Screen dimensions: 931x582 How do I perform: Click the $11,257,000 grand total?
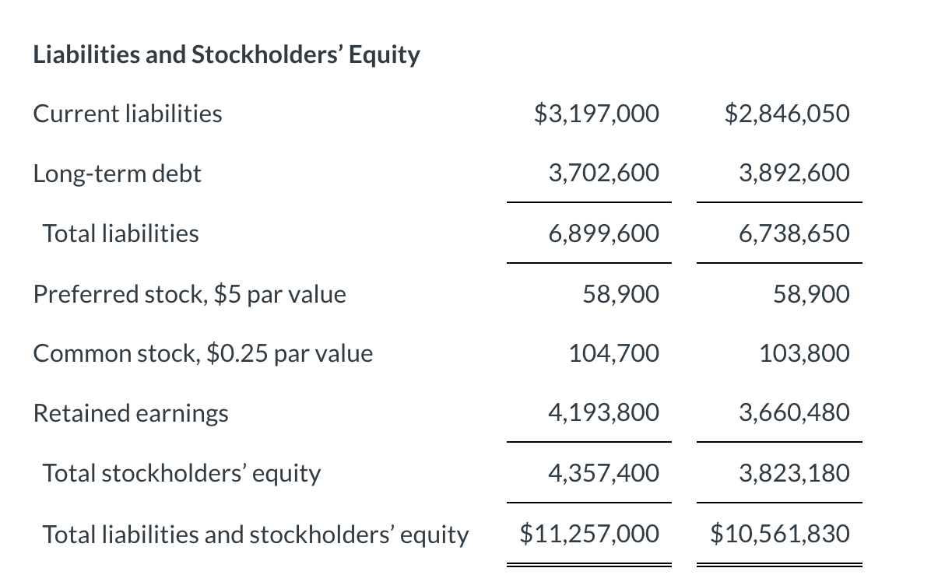(589, 534)
